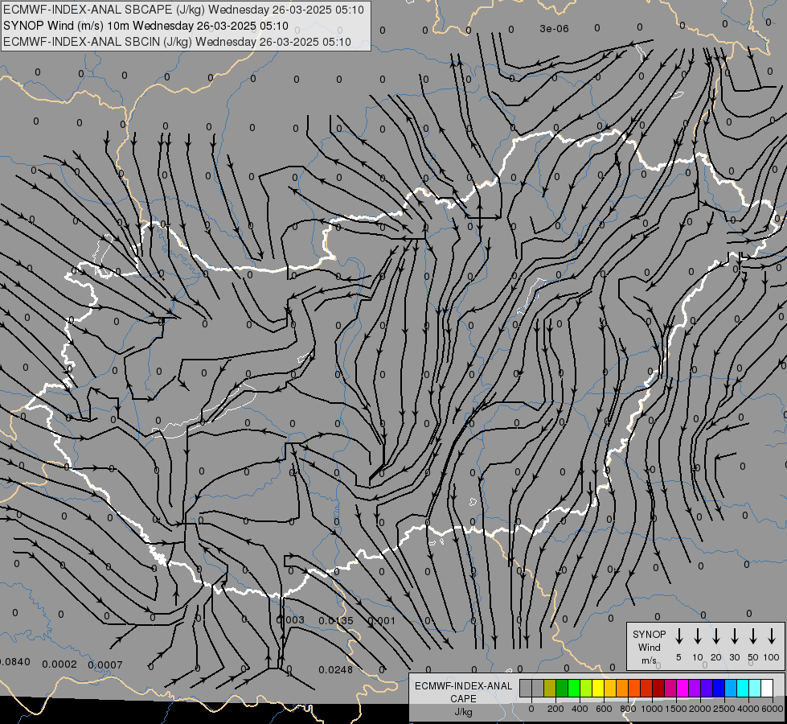Click the 200 tick label in CAPE legend
The width and height of the screenshot is (787, 724).
(555, 709)
